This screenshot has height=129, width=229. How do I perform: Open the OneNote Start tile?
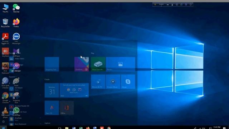pos(82,64)
